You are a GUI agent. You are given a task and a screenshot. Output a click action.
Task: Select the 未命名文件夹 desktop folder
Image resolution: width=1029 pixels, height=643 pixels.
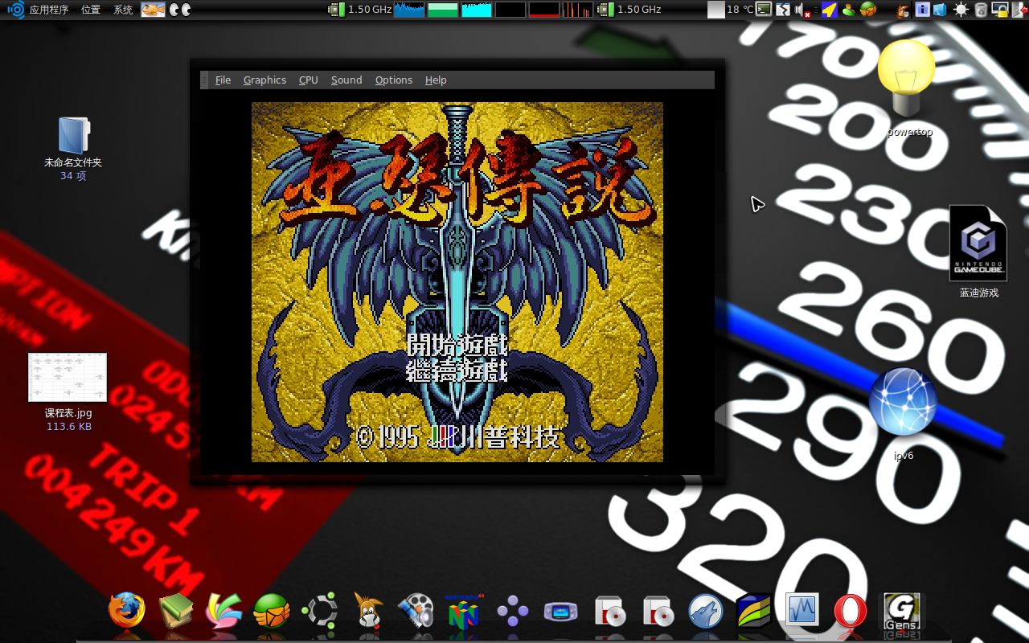[73, 149]
